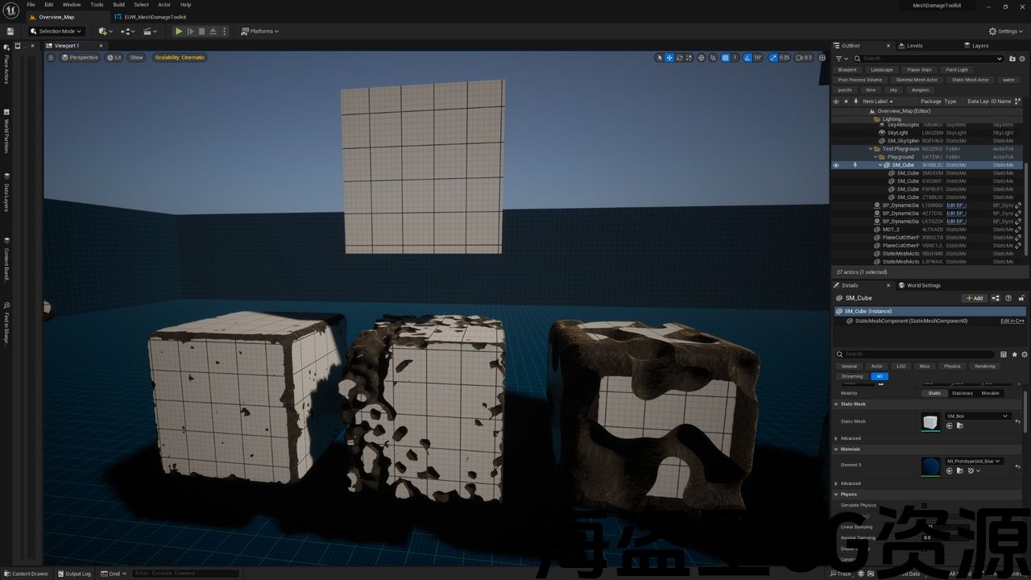1031x580 pixels.
Task: Collapse the Materials section
Action: click(836, 449)
